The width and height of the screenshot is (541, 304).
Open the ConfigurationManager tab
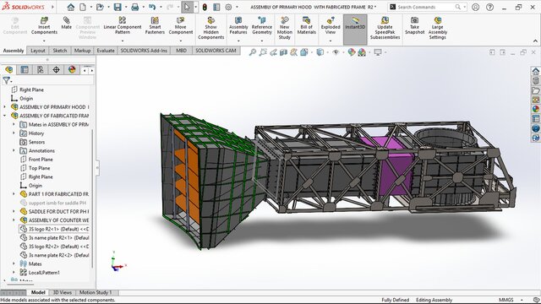click(41, 69)
